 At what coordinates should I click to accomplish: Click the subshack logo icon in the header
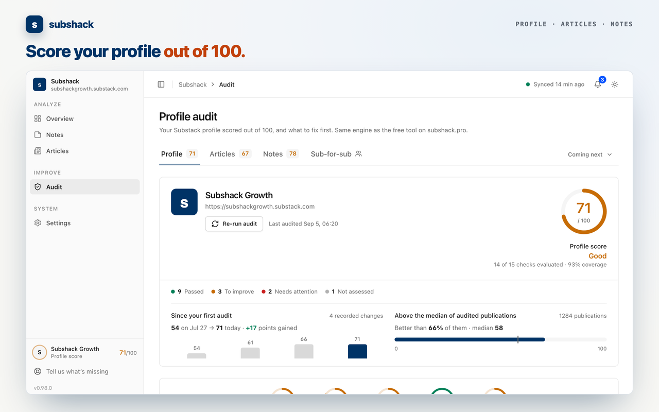pyautogui.click(x=34, y=24)
